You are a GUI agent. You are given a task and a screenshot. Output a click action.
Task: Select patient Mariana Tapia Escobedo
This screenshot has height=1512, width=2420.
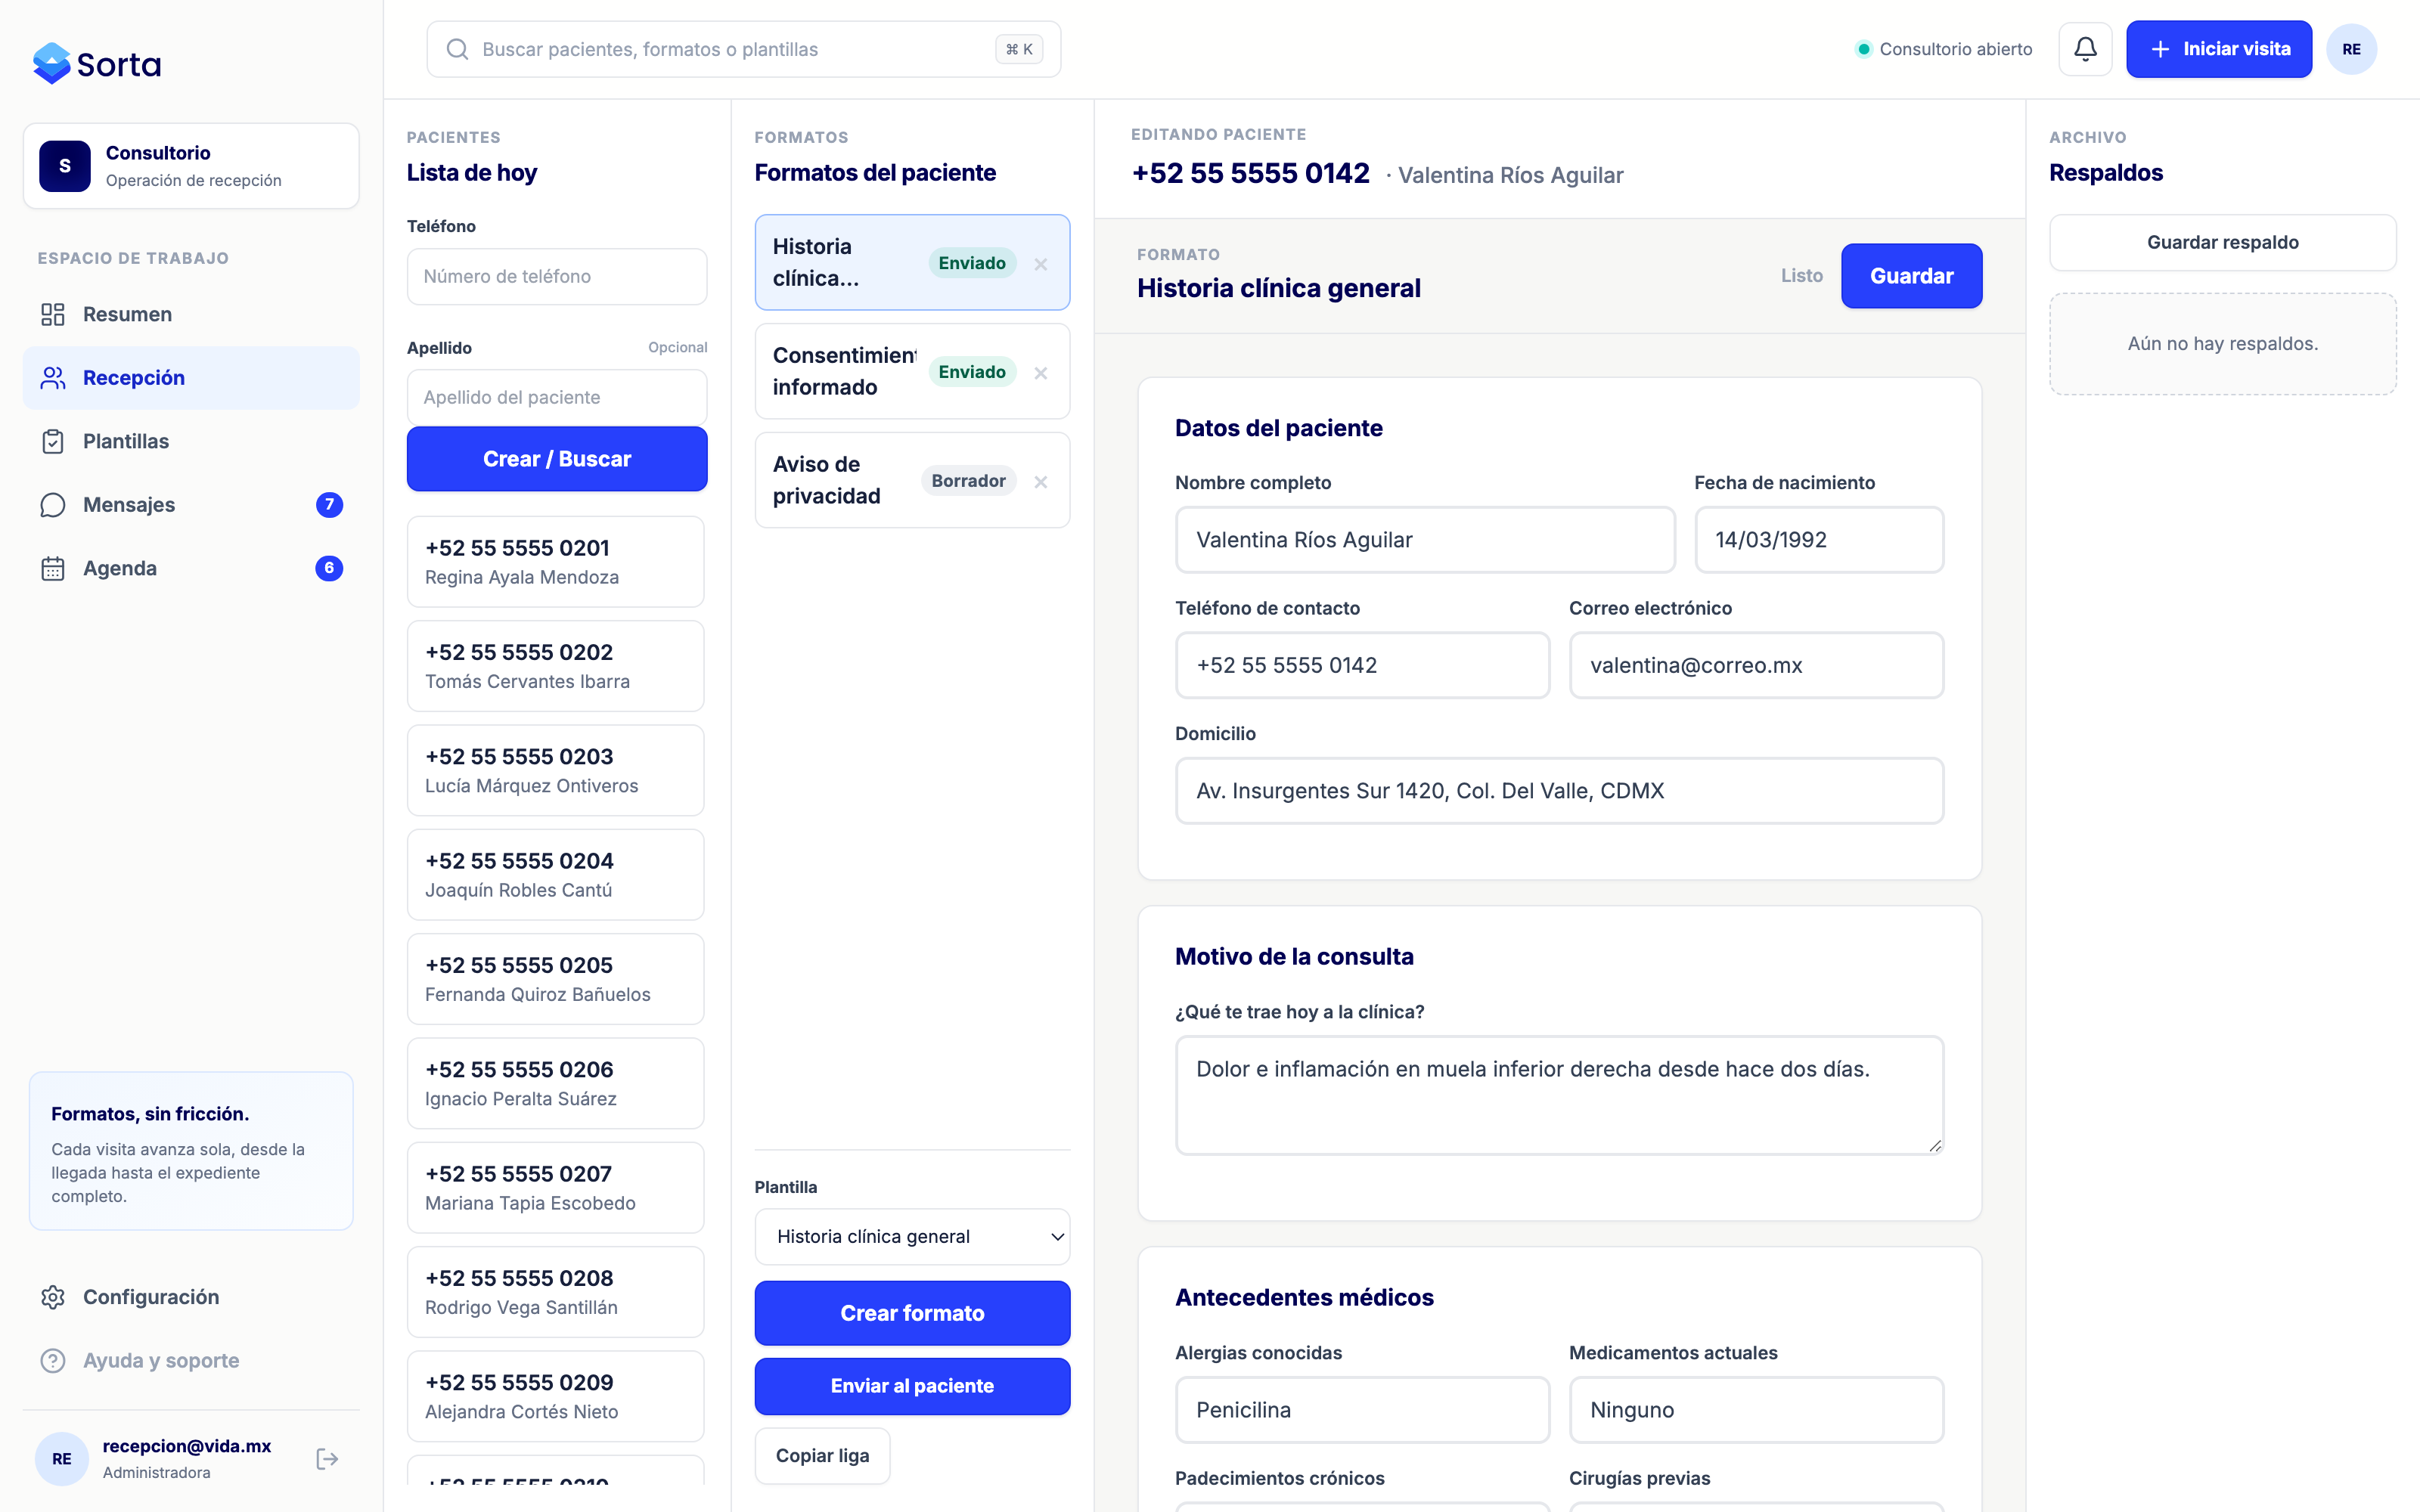pyautogui.click(x=555, y=1188)
